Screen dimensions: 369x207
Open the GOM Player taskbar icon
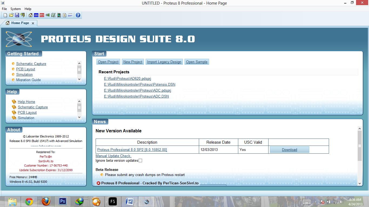click(x=96, y=202)
